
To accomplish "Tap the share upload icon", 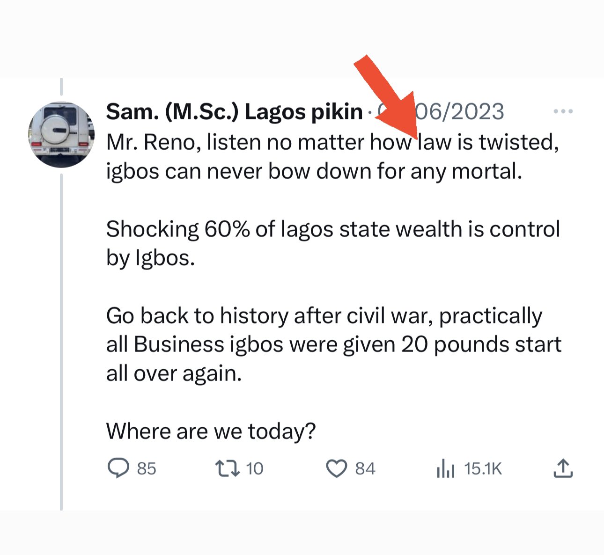I will click(x=563, y=468).
